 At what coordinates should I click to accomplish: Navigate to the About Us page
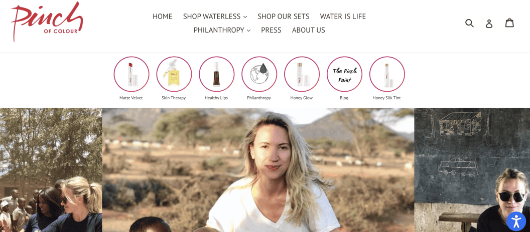(x=308, y=30)
